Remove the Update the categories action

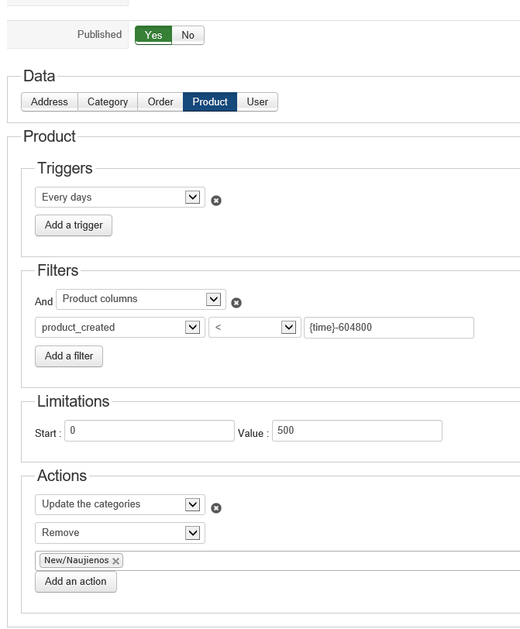(216, 508)
